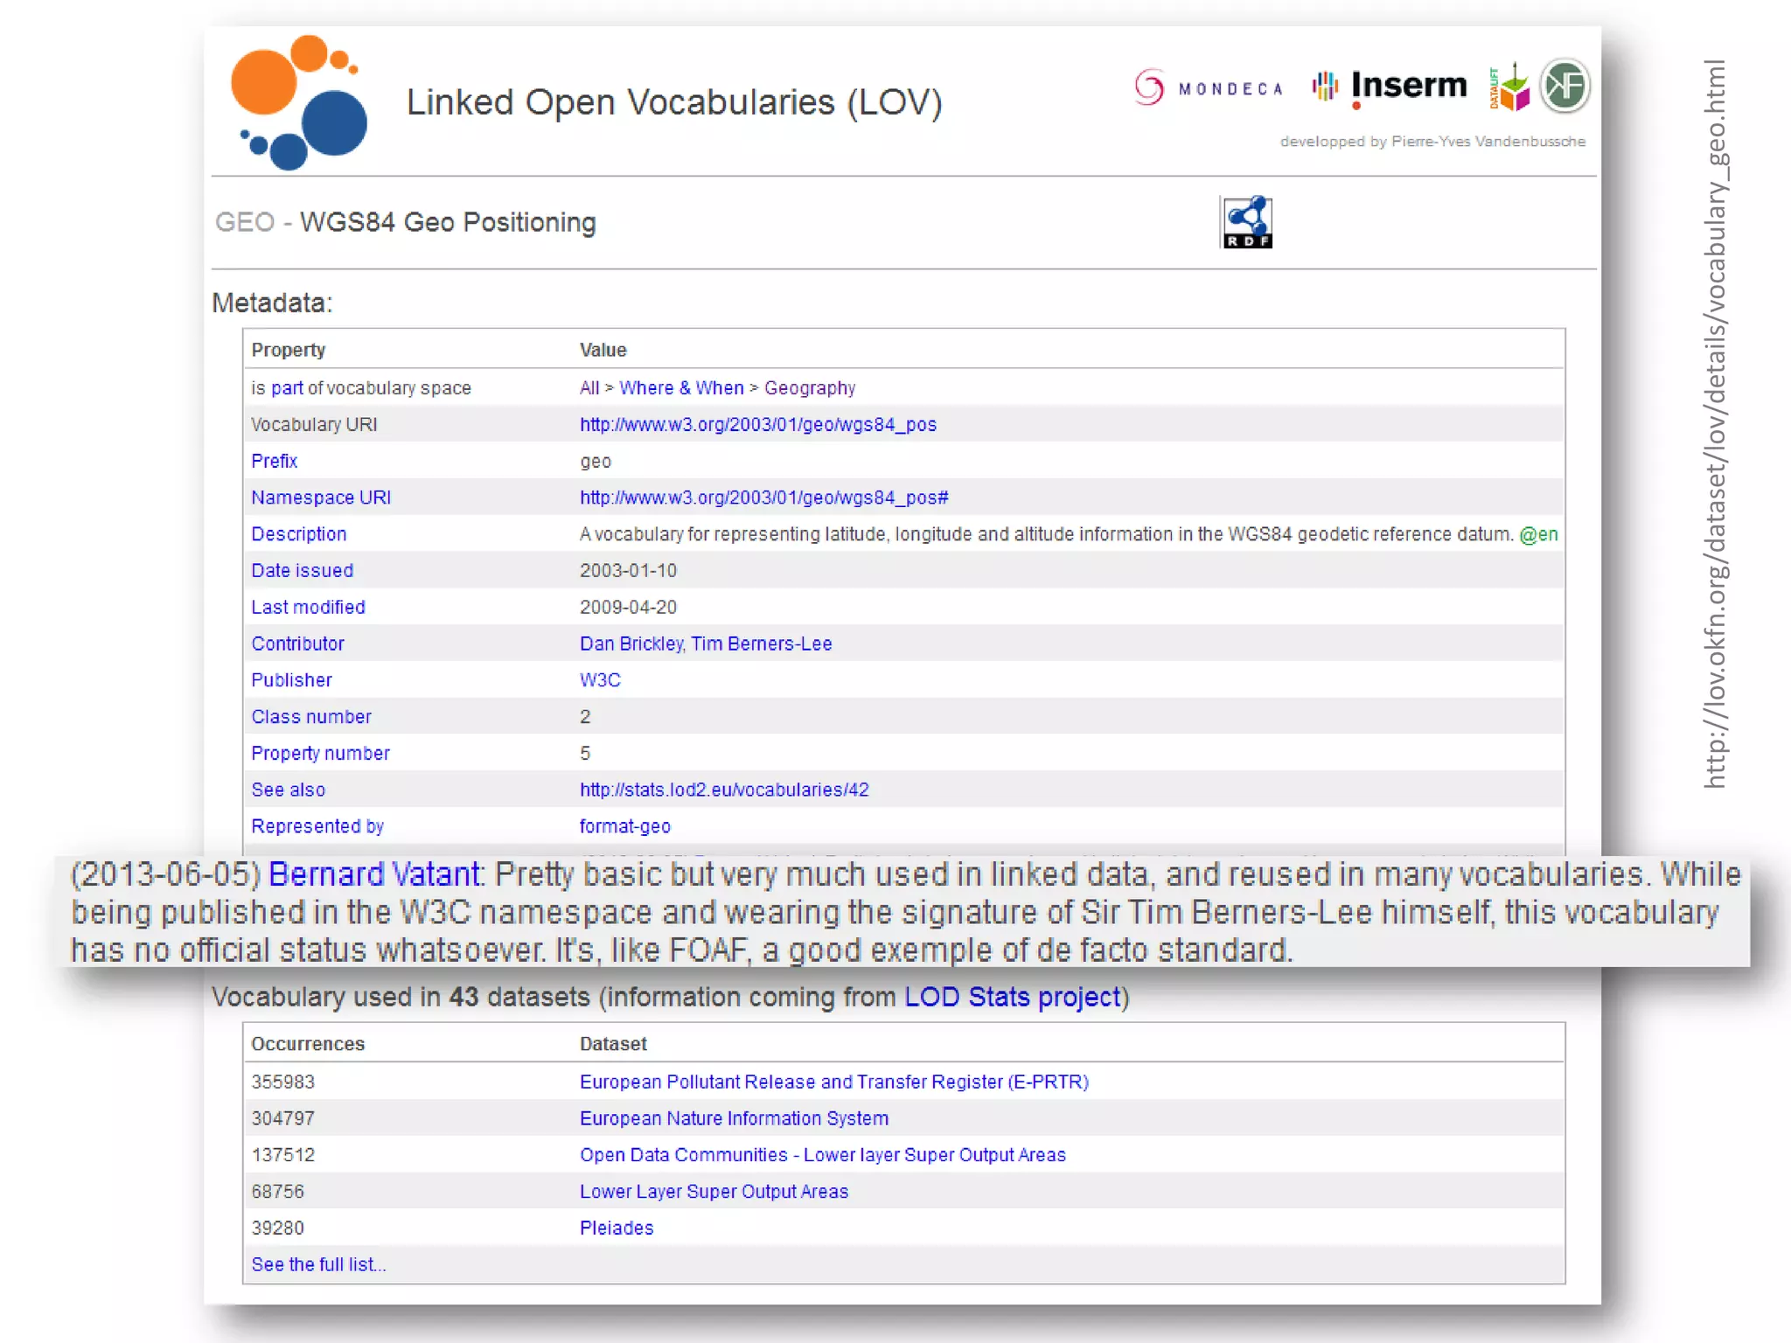The image size is (1791, 1343).
Task: Click 'See the full list...' link
Action: pos(319,1265)
